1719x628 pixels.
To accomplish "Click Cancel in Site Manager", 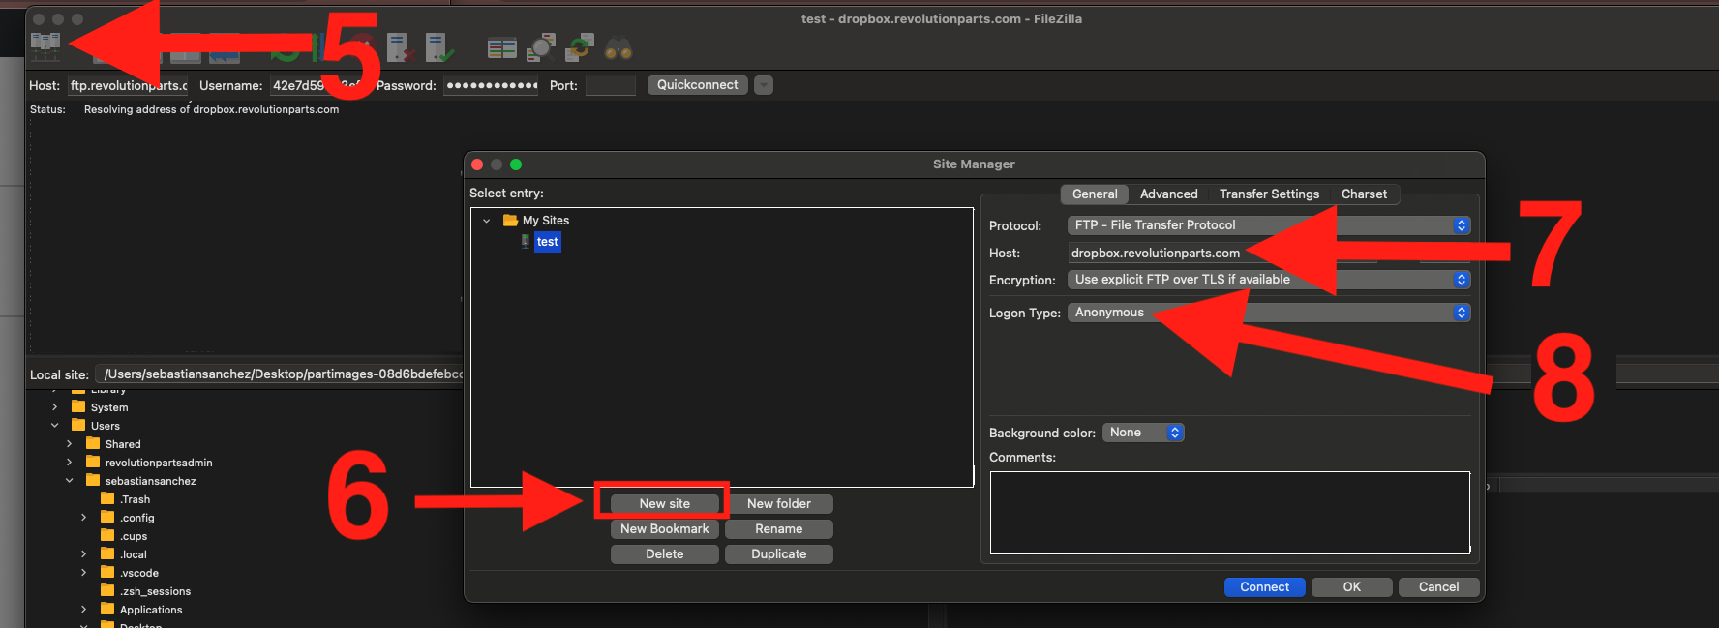I will click(x=1439, y=587).
